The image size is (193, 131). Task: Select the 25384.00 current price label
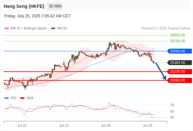180,63
